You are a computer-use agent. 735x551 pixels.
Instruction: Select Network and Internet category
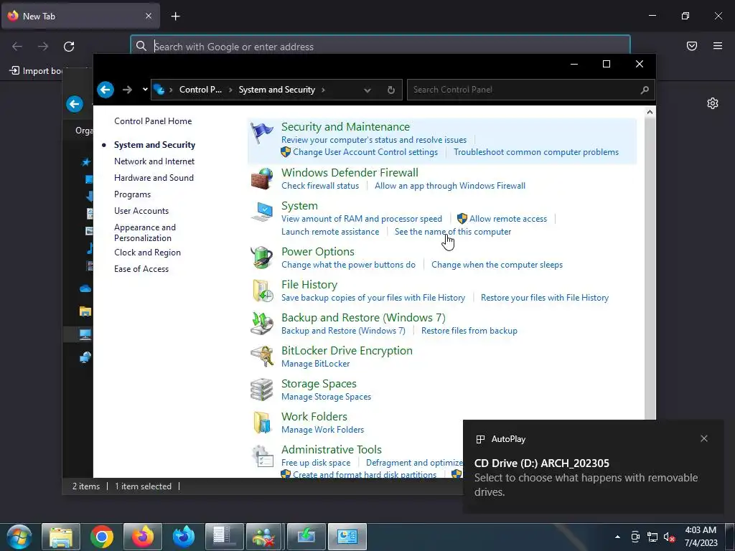[x=154, y=161]
